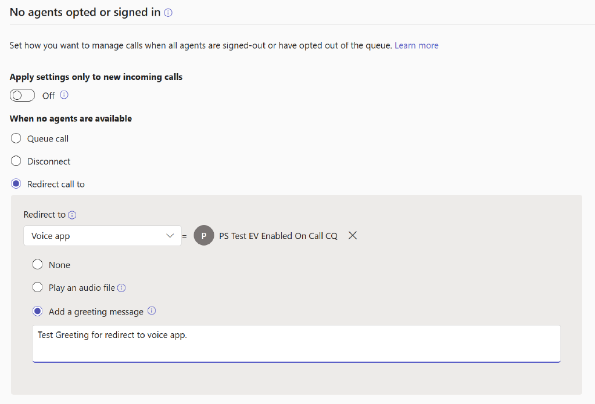Select 'Redirect call to' option
Image resolution: width=595 pixels, height=404 pixels.
tap(16, 183)
